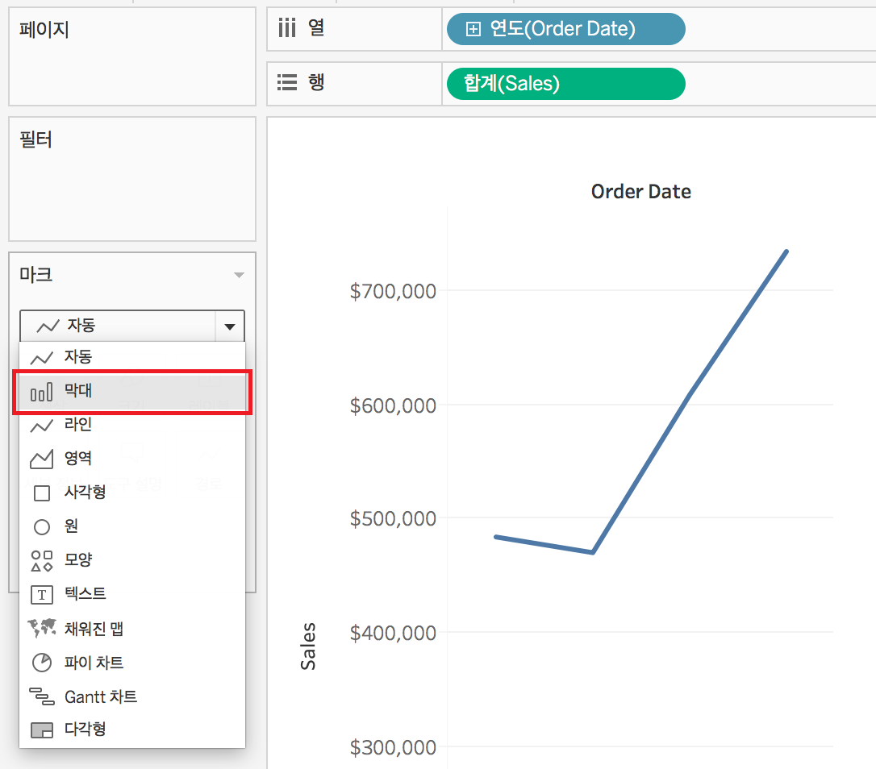Choose 자동 option in mark type list
Image resolution: width=876 pixels, height=769 pixels.
132,357
